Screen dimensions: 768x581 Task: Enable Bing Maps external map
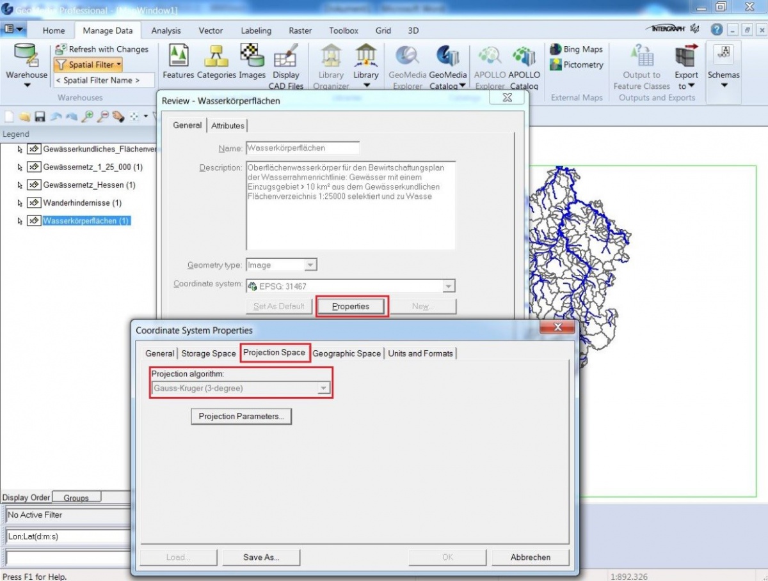(575, 49)
